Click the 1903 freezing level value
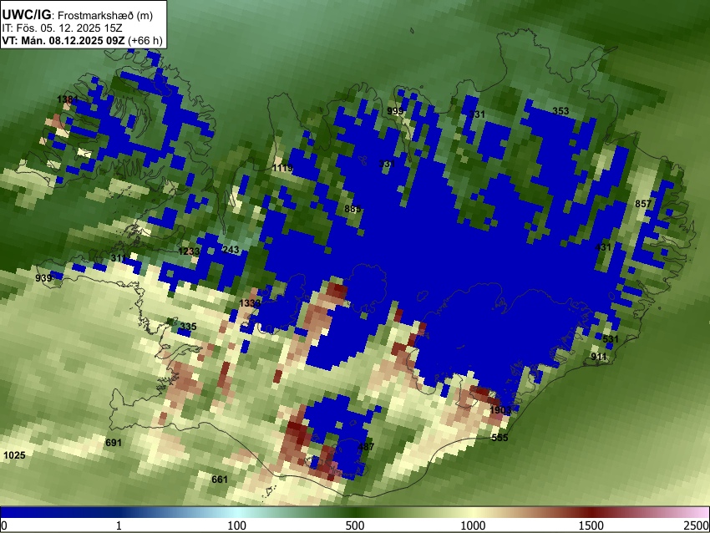Screen dimensions: 710x533 500,410
